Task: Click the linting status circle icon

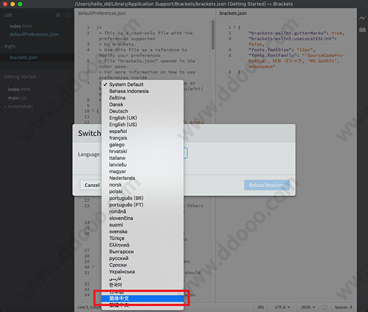Action: [x=325, y=307]
